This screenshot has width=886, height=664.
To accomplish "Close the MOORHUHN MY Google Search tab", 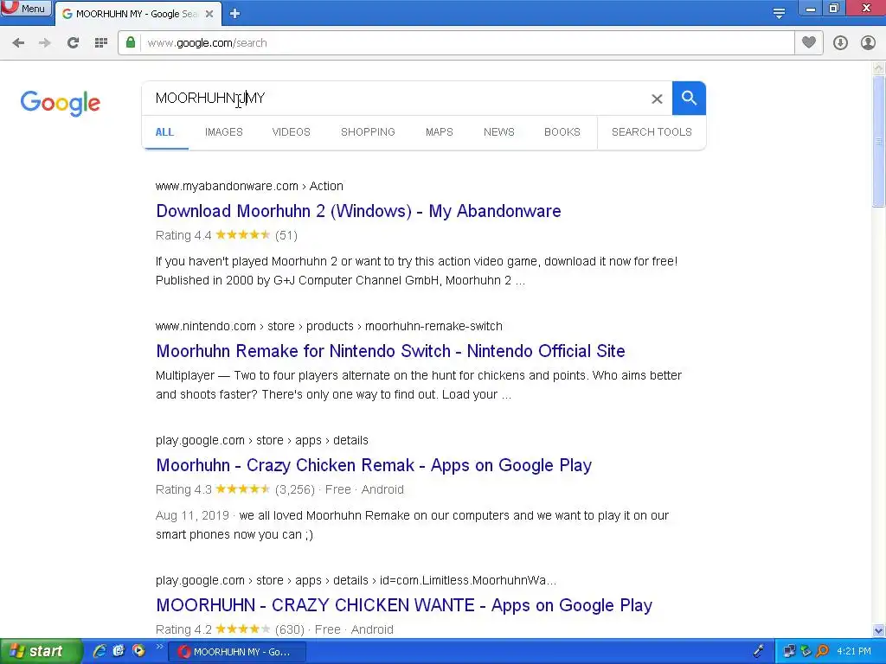I will pos(209,14).
